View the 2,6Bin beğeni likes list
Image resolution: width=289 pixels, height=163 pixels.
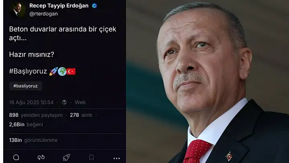tap(26, 124)
